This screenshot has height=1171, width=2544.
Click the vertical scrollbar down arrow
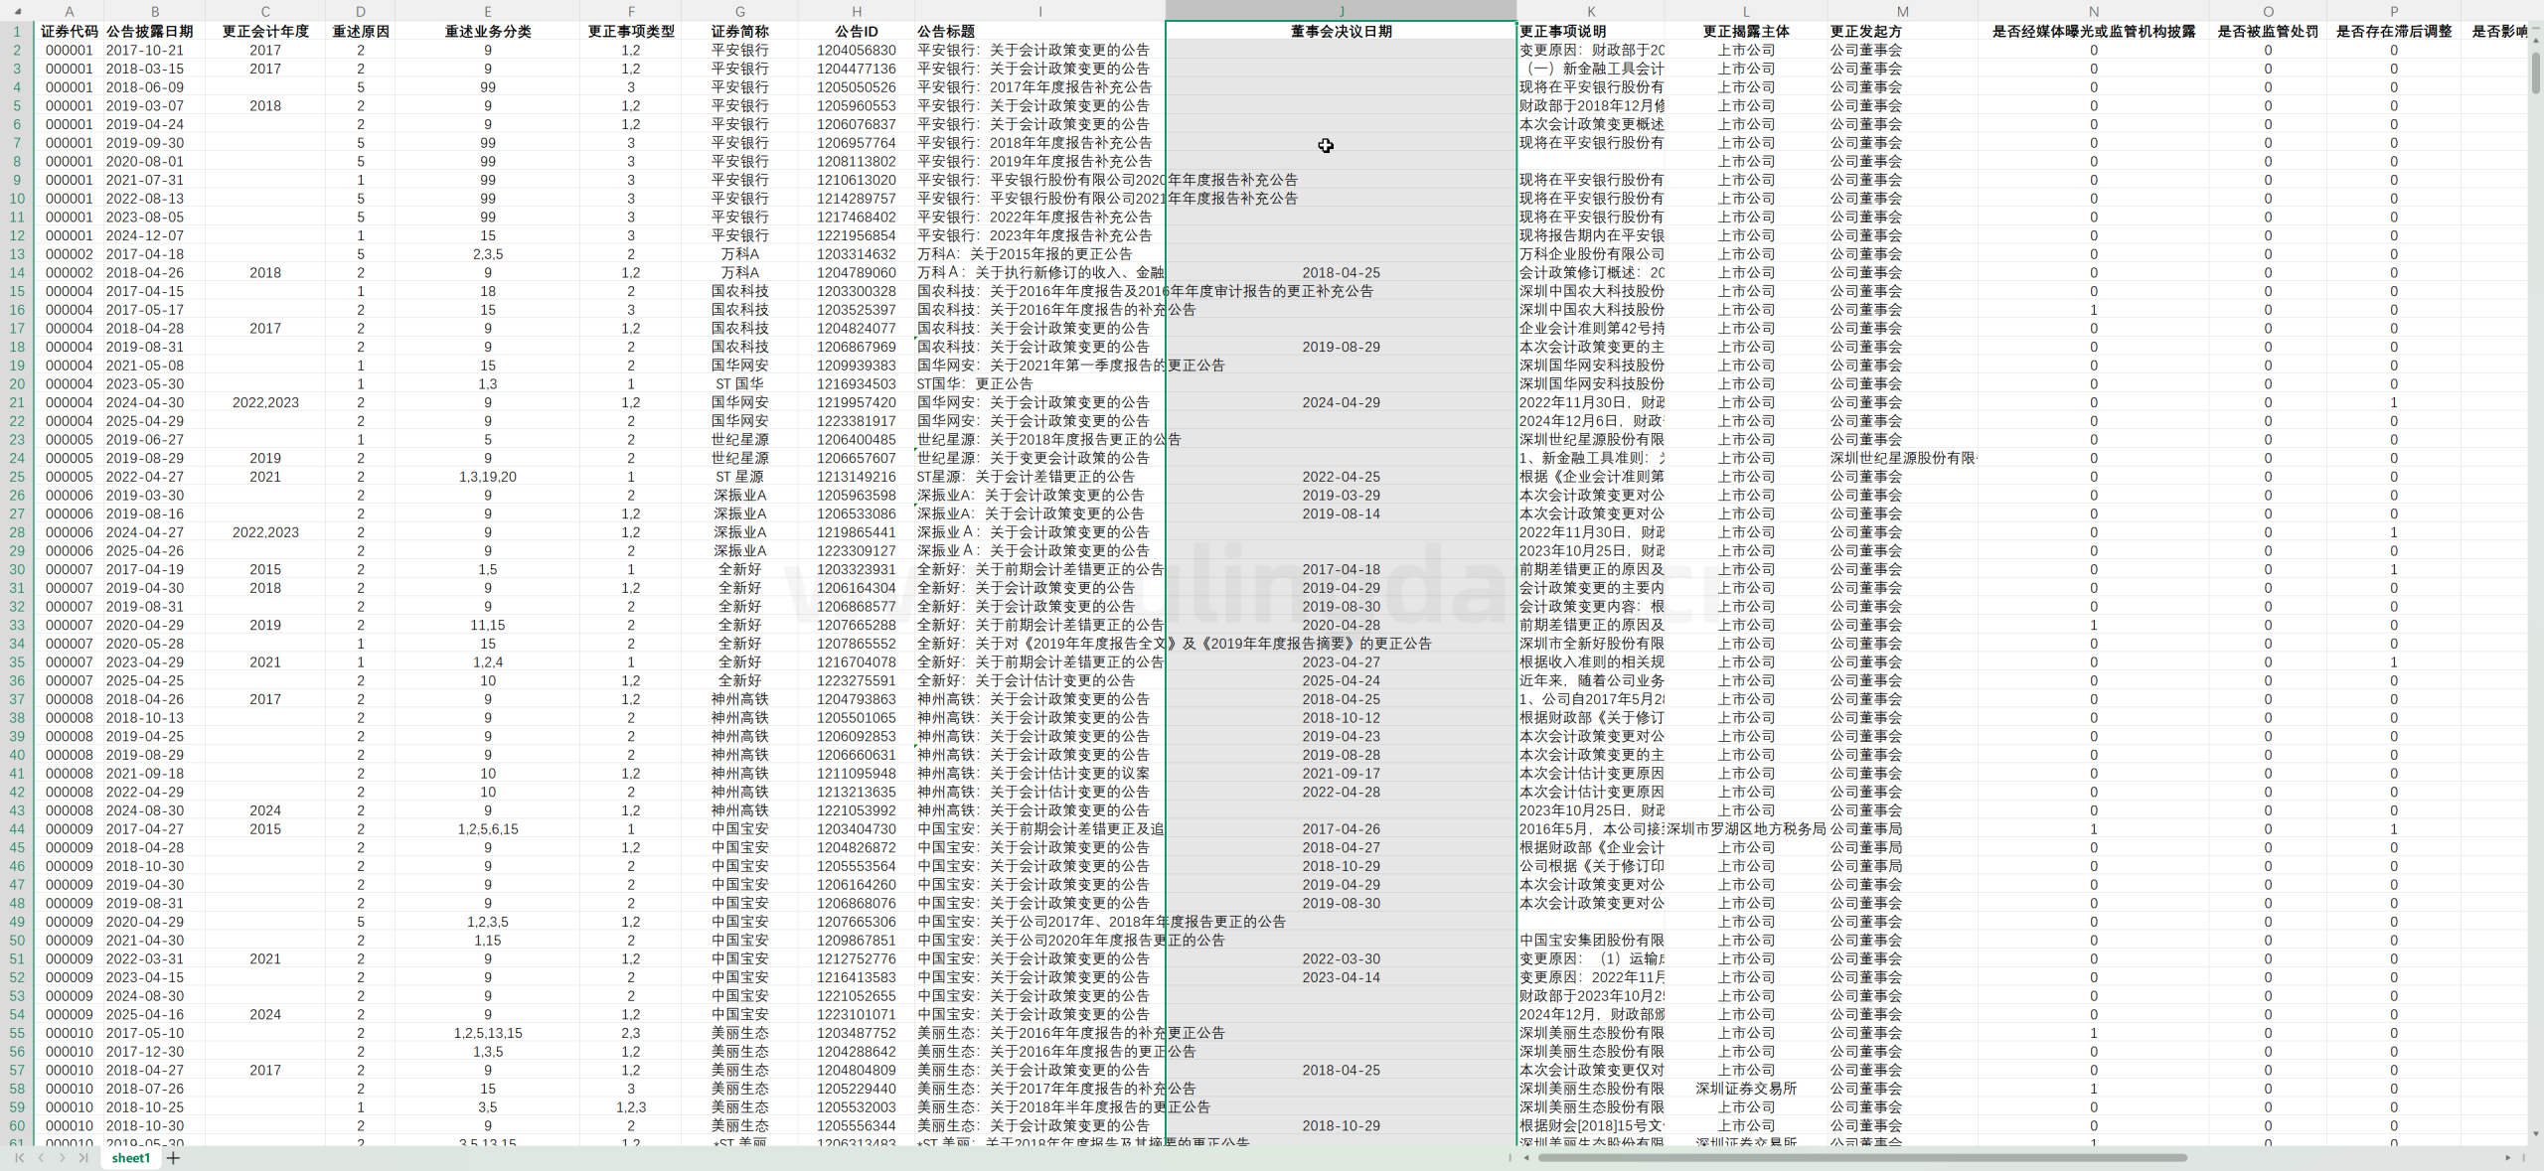click(x=2535, y=1133)
